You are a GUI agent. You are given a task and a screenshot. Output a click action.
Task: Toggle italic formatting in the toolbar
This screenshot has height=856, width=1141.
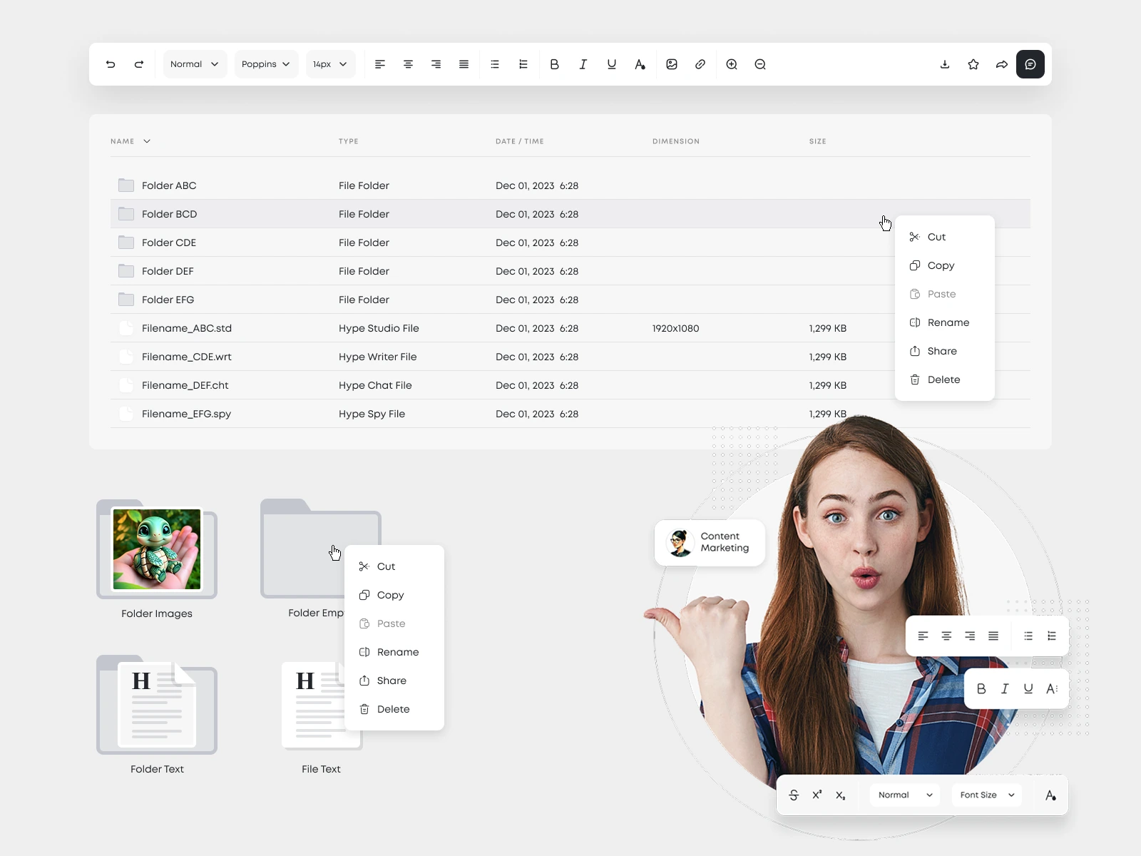[x=583, y=64]
